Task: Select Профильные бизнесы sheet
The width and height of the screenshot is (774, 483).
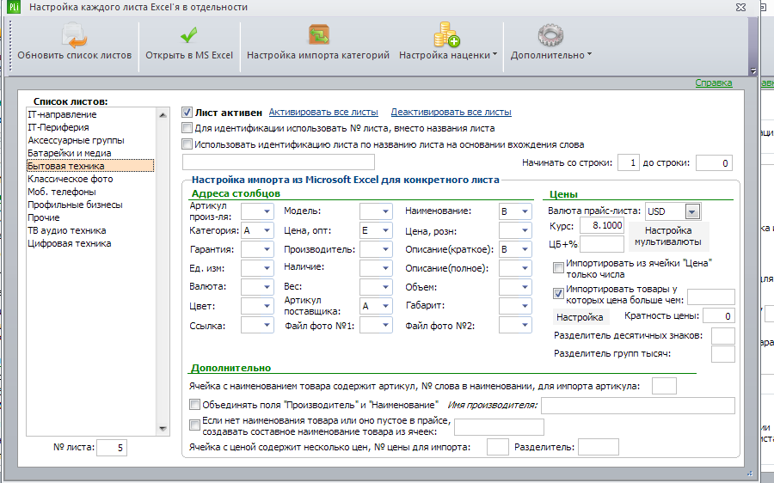Action: (x=75, y=205)
